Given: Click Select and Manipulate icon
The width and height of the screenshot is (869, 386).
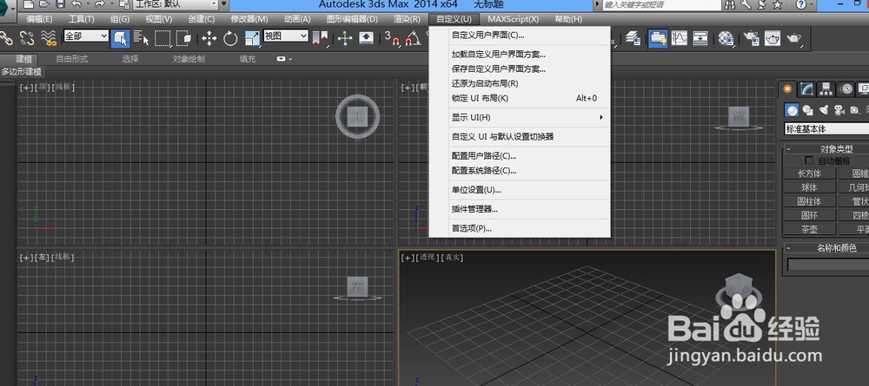Looking at the screenshot, I should click(345, 38).
